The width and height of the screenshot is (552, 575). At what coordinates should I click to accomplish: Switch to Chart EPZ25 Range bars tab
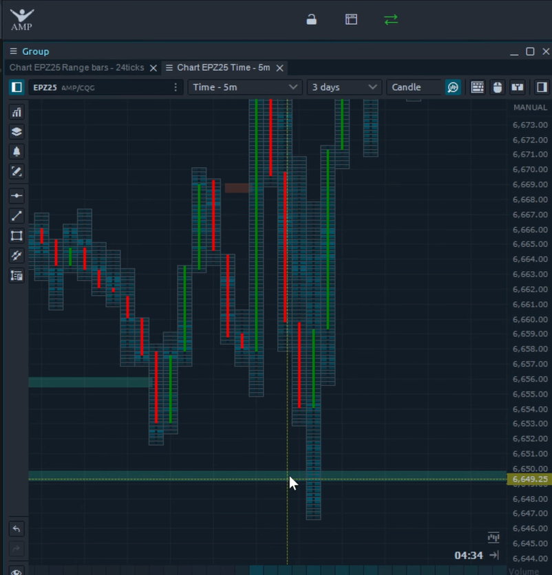click(76, 67)
